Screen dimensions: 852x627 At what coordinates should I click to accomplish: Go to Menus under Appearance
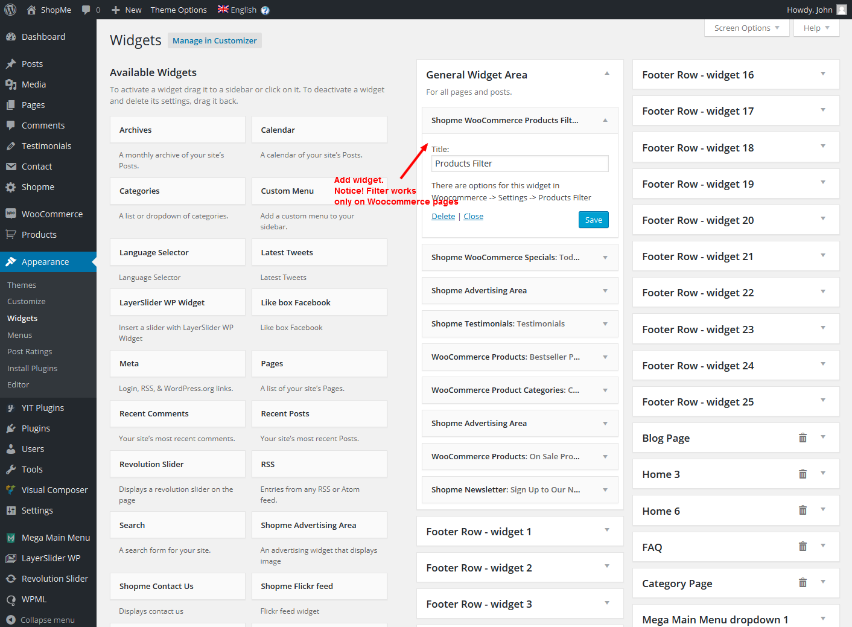20,335
